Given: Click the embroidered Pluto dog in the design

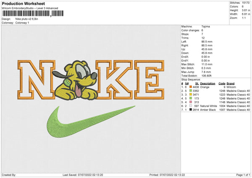Looking at the screenshot, I should pos(75,80).
